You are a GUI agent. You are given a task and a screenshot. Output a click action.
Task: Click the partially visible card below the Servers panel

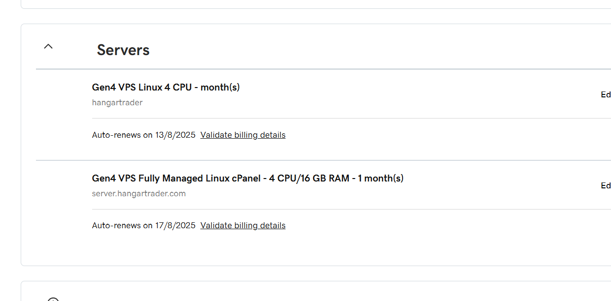point(316,291)
